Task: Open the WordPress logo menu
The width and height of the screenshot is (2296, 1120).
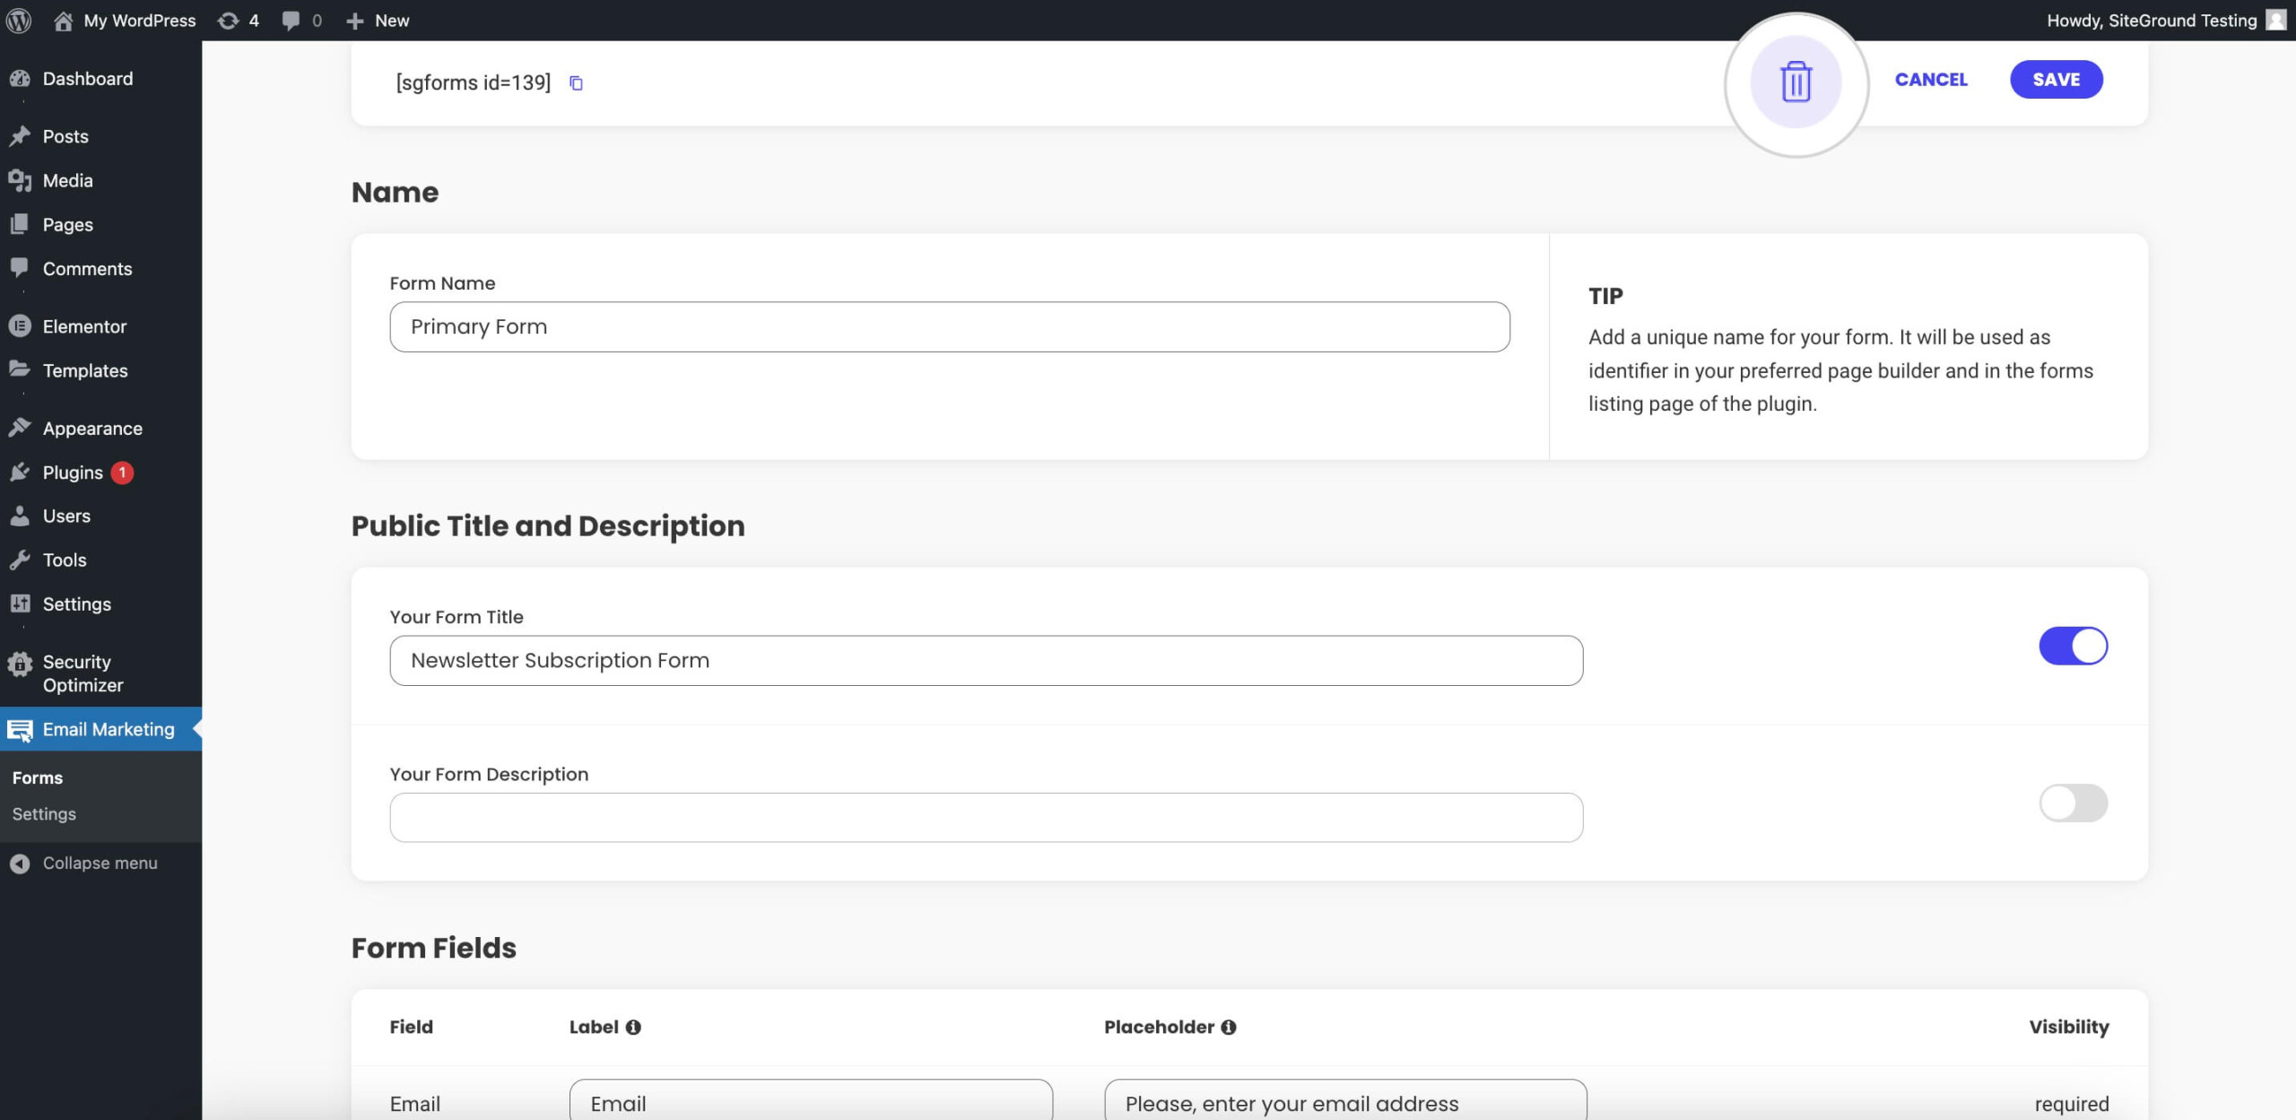Action: [x=19, y=20]
